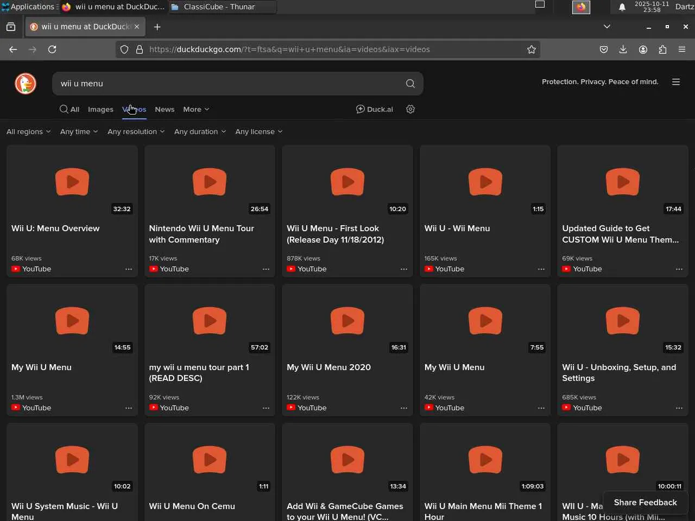Image resolution: width=695 pixels, height=521 pixels.
Task: Play the my wii u menu tour part 1 thumbnail
Action: (x=210, y=321)
